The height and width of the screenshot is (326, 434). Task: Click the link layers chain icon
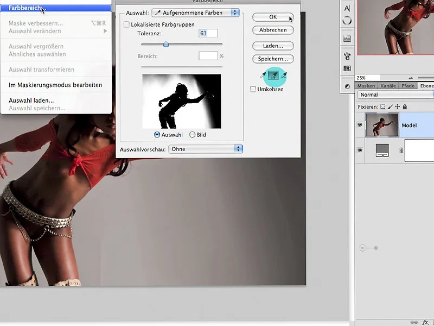point(414,322)
